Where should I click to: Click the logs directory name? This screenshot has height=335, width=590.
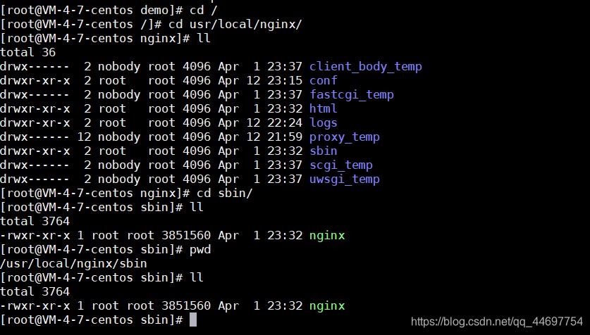click(324, 123)
